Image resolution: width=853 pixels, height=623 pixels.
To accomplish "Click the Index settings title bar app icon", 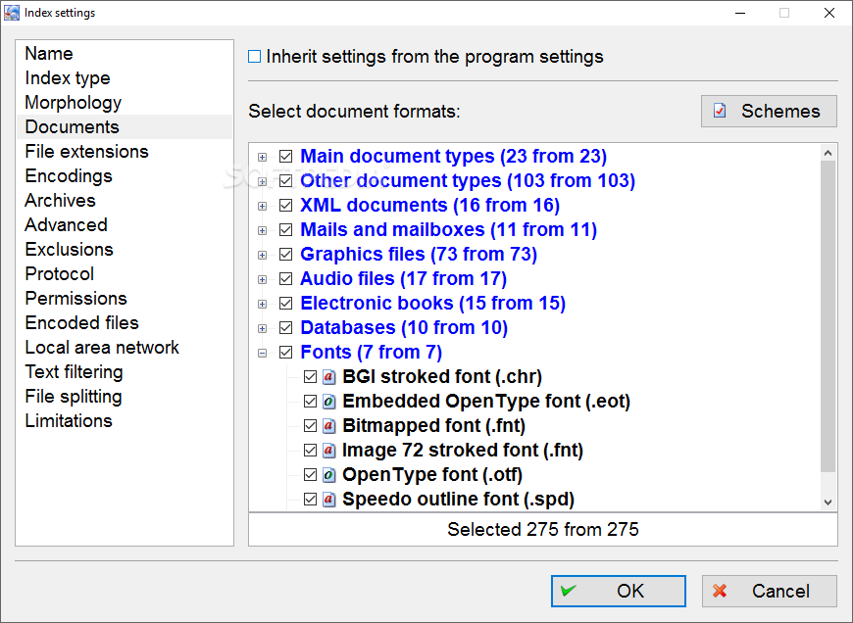I will pos(12,13).
